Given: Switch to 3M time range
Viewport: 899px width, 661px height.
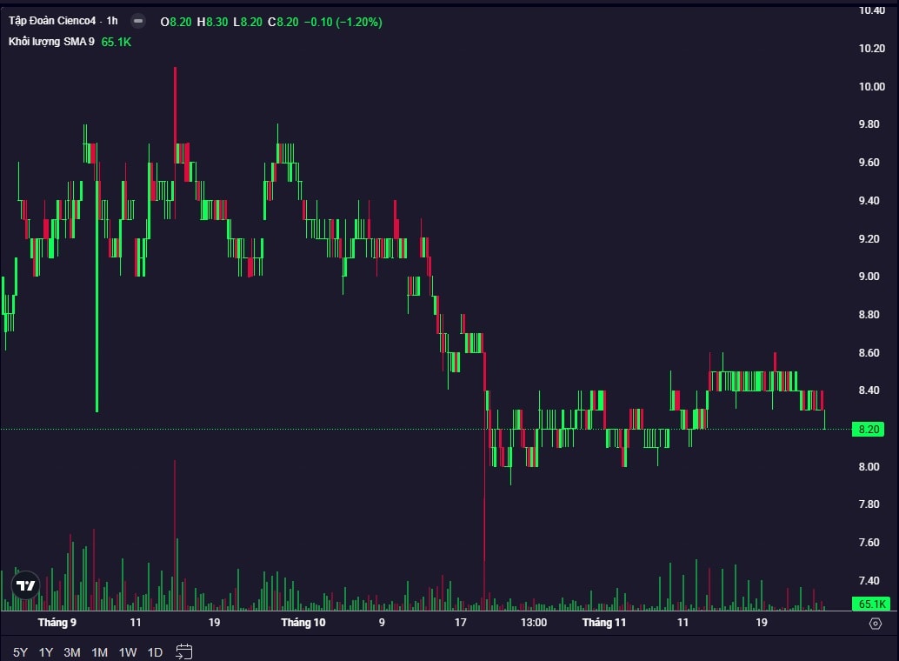Looking at the screenshot, I should [x=72, y=652].
